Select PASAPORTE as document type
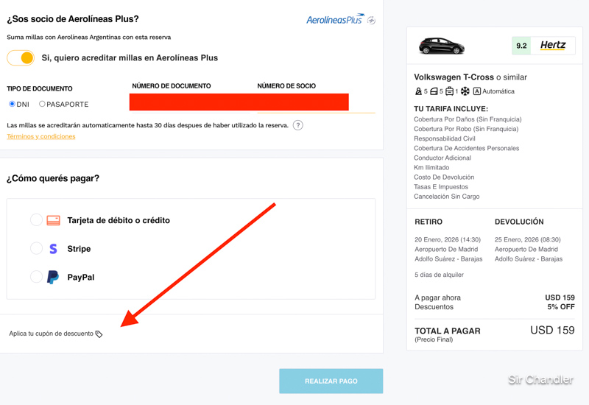This screenshot has width=589, height=405. point(42,105)
